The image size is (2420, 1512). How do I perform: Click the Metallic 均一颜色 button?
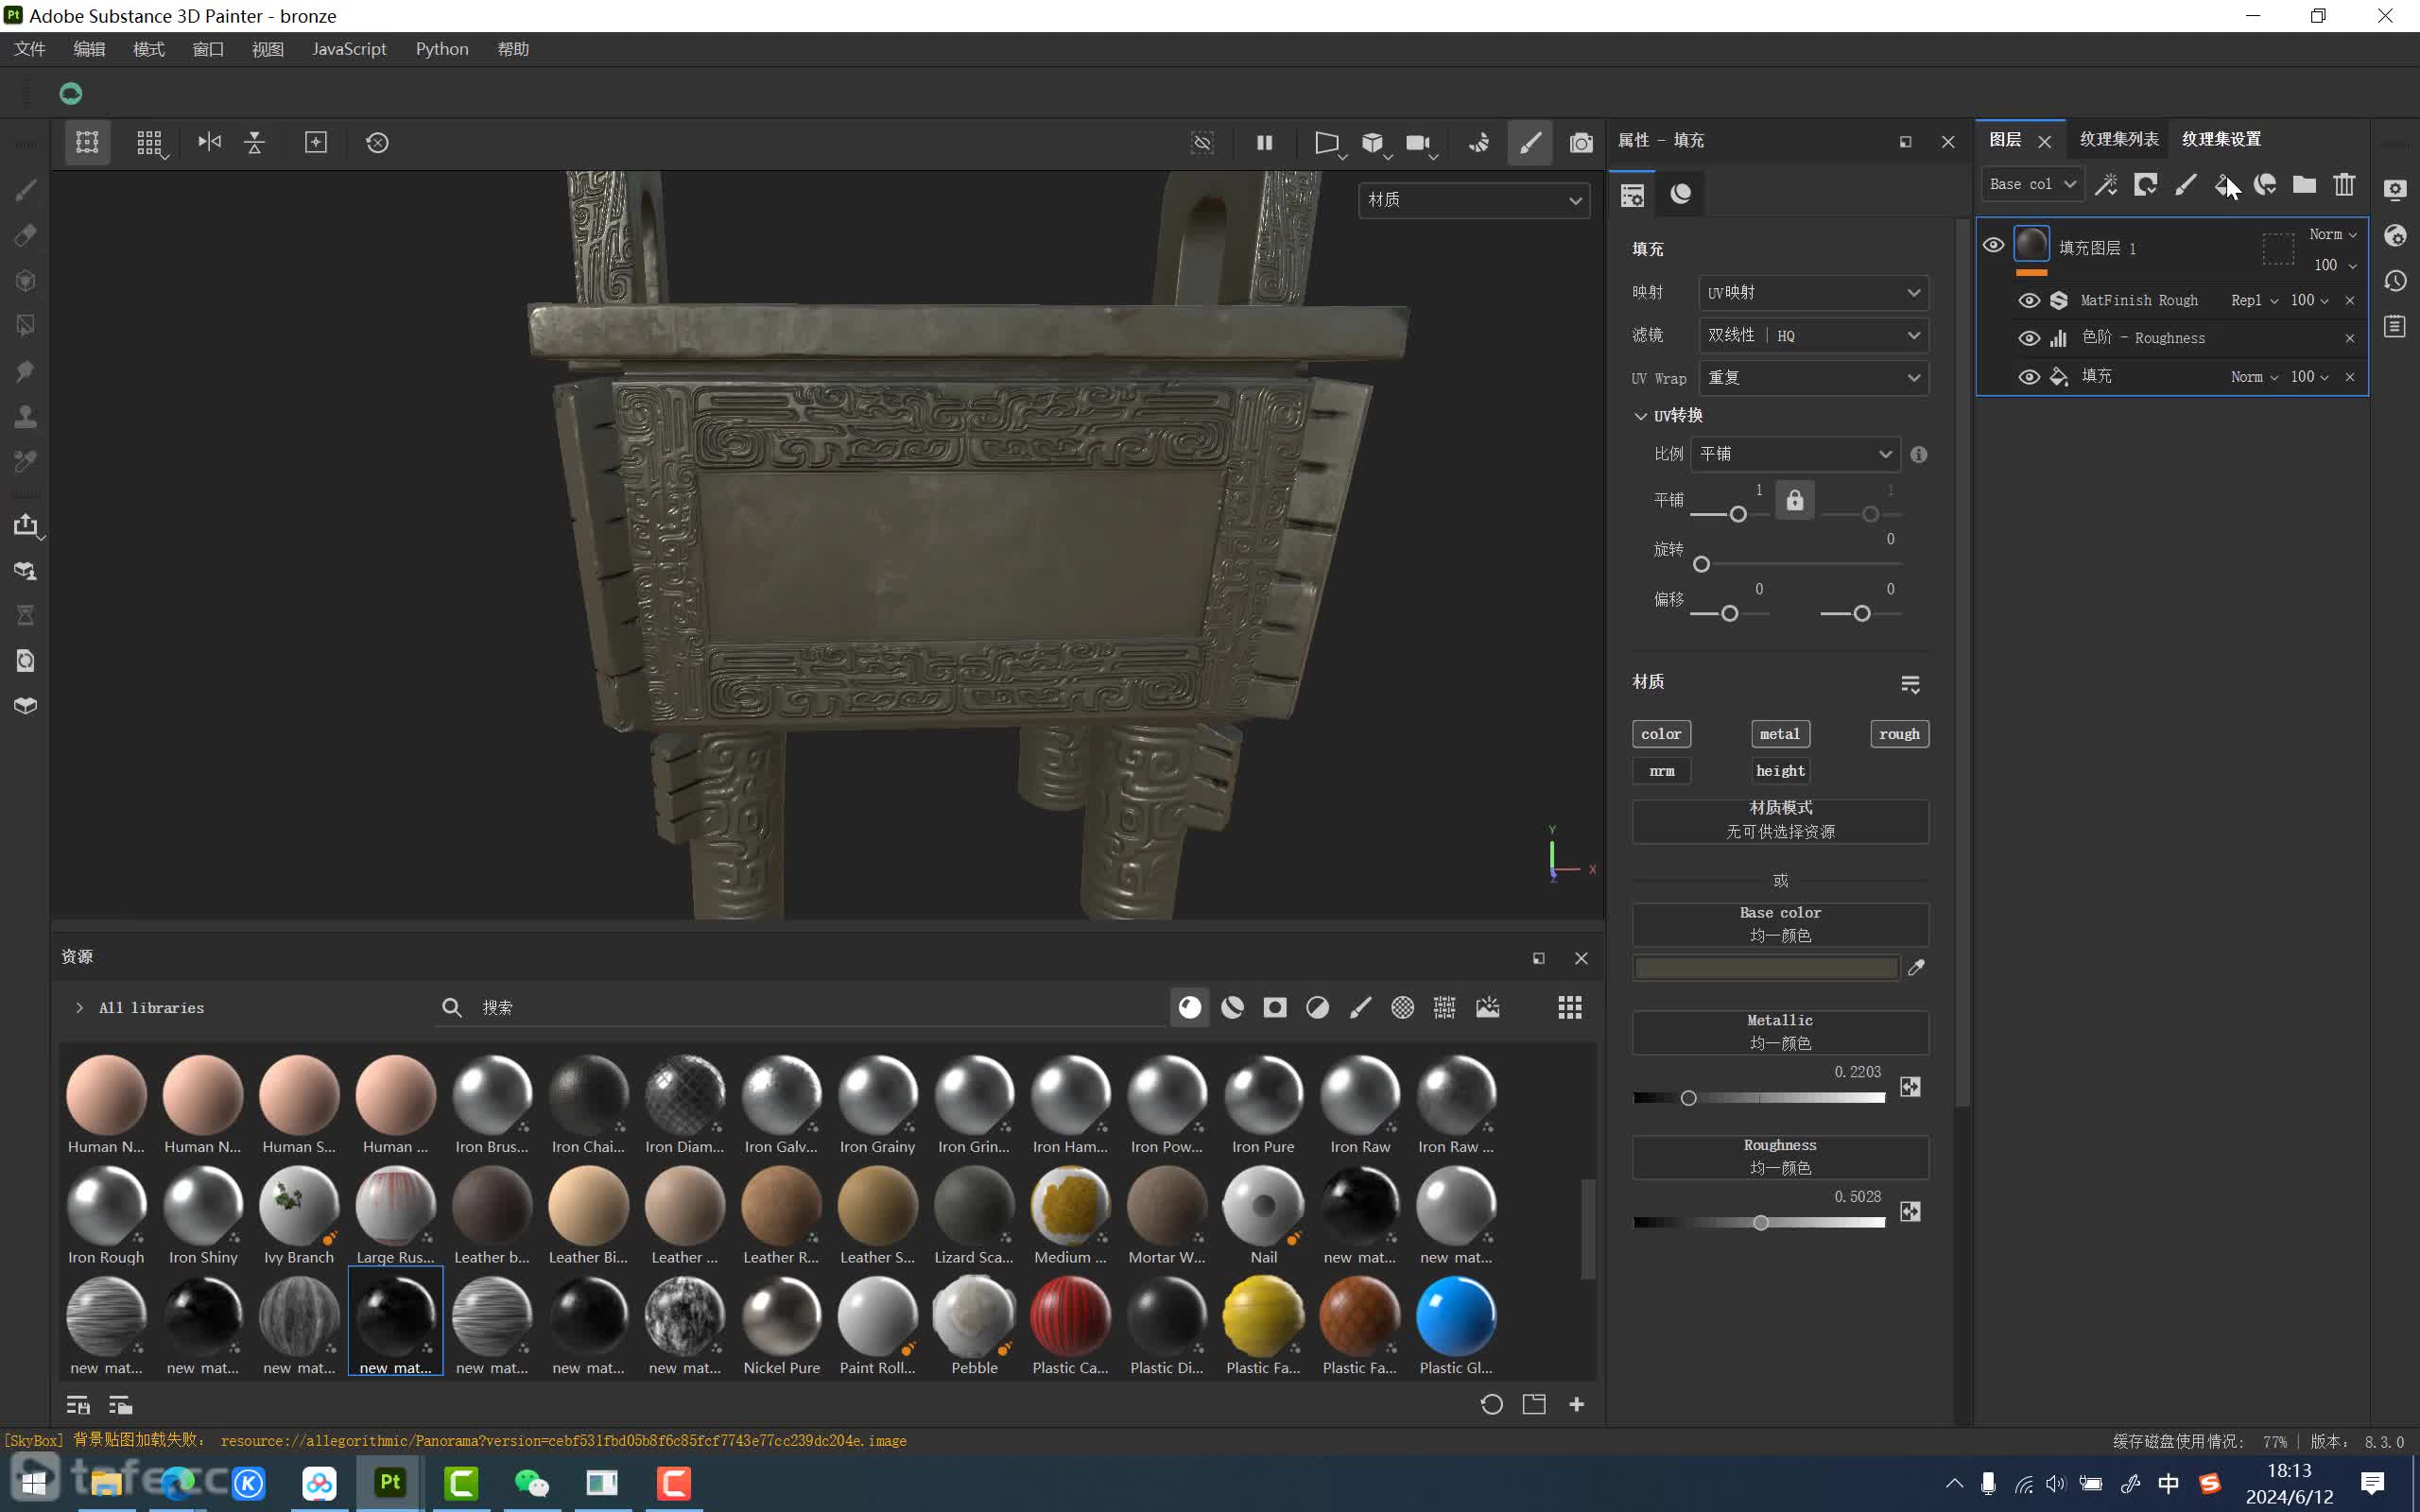[1780, 1032]
